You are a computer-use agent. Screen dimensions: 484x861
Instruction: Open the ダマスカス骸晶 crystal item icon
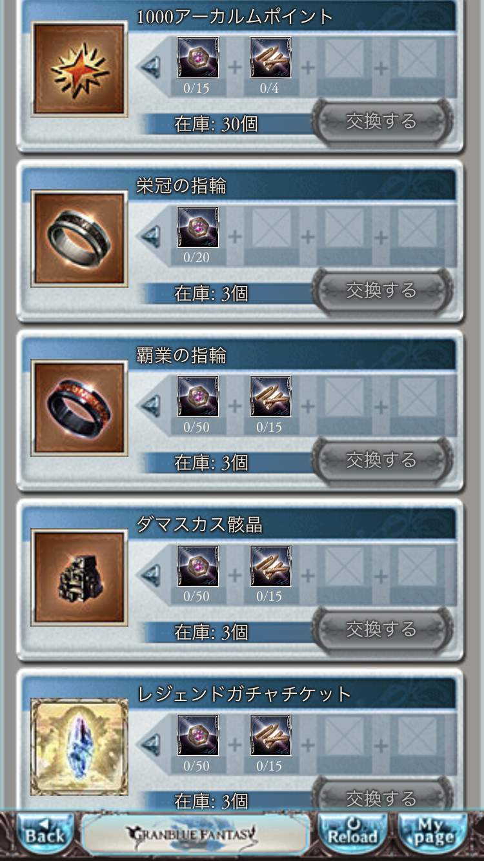[x=79, y=578]
